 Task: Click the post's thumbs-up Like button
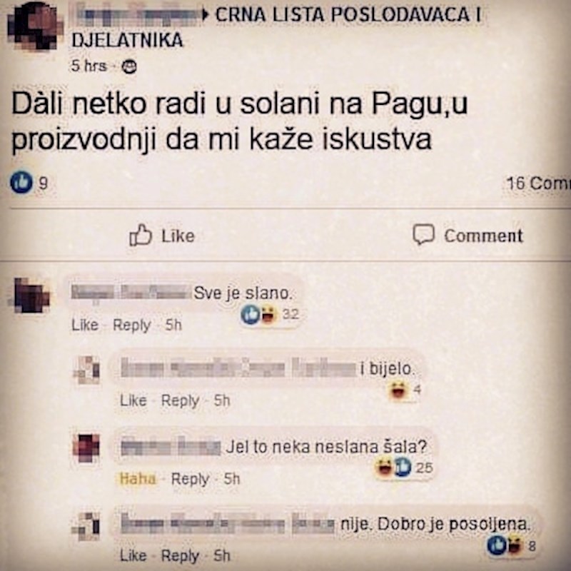162,236
